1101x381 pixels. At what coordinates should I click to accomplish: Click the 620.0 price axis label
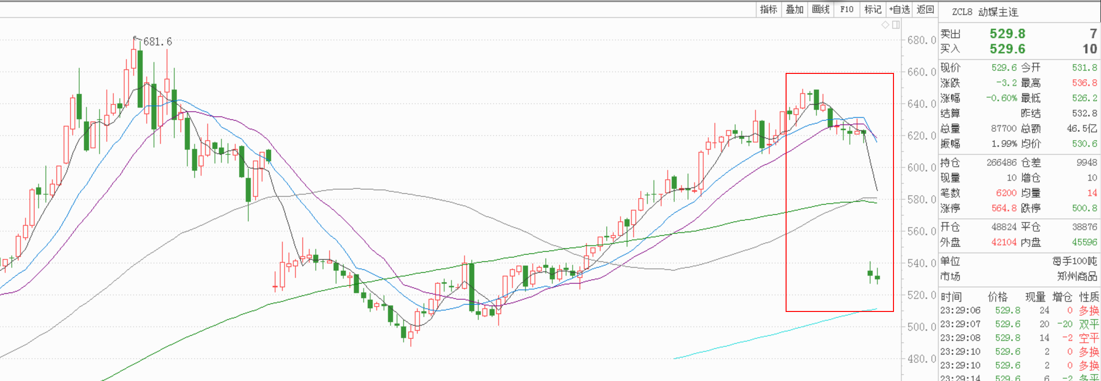pos(922,136)
